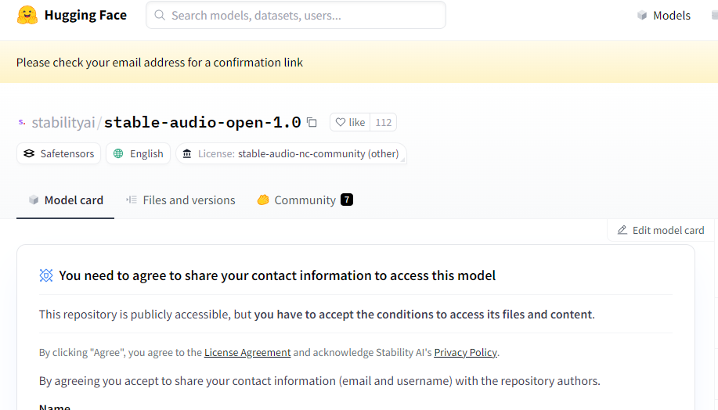Click the Hugging Face emoji logo
The image size is (718, 410).
(27, 16)
